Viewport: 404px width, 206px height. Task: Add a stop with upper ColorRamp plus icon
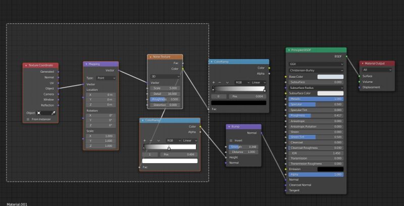click(213, 82)
